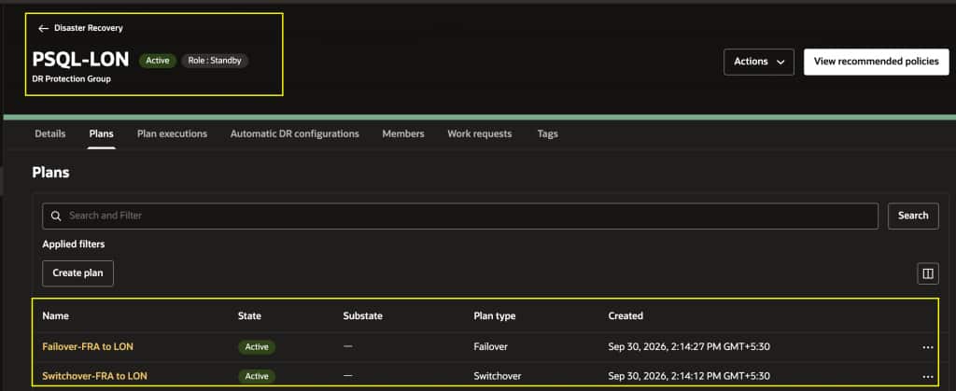Click created date 2:14:27 PM cell
956x391 pixels.
coord(689,346)
